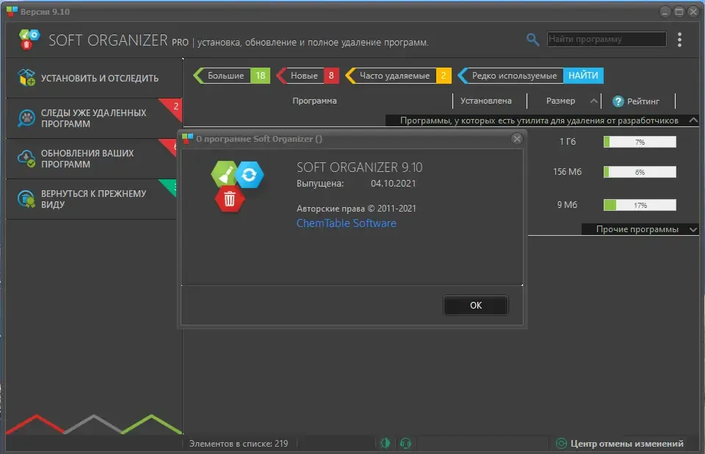
Task: Collapse the programs with uninstaller utility group
Action: (x=693, y=120)
